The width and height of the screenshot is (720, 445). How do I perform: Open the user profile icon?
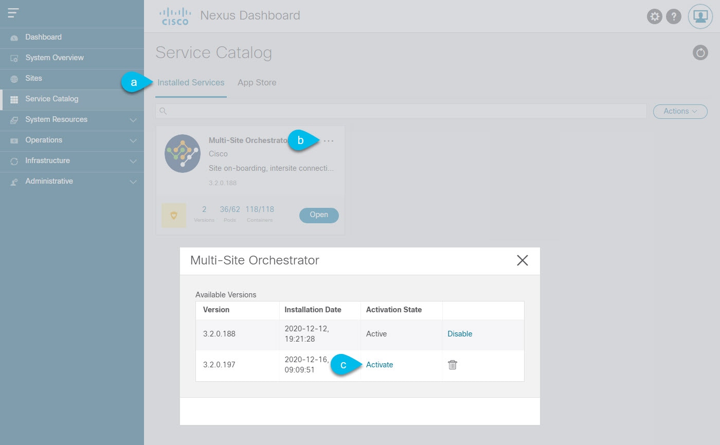700,16
